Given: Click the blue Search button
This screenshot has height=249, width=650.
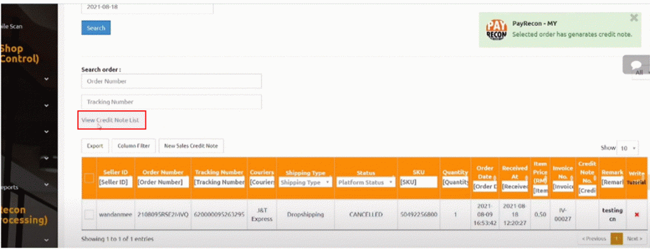Looking at the screenshot, I should (96, 28).
